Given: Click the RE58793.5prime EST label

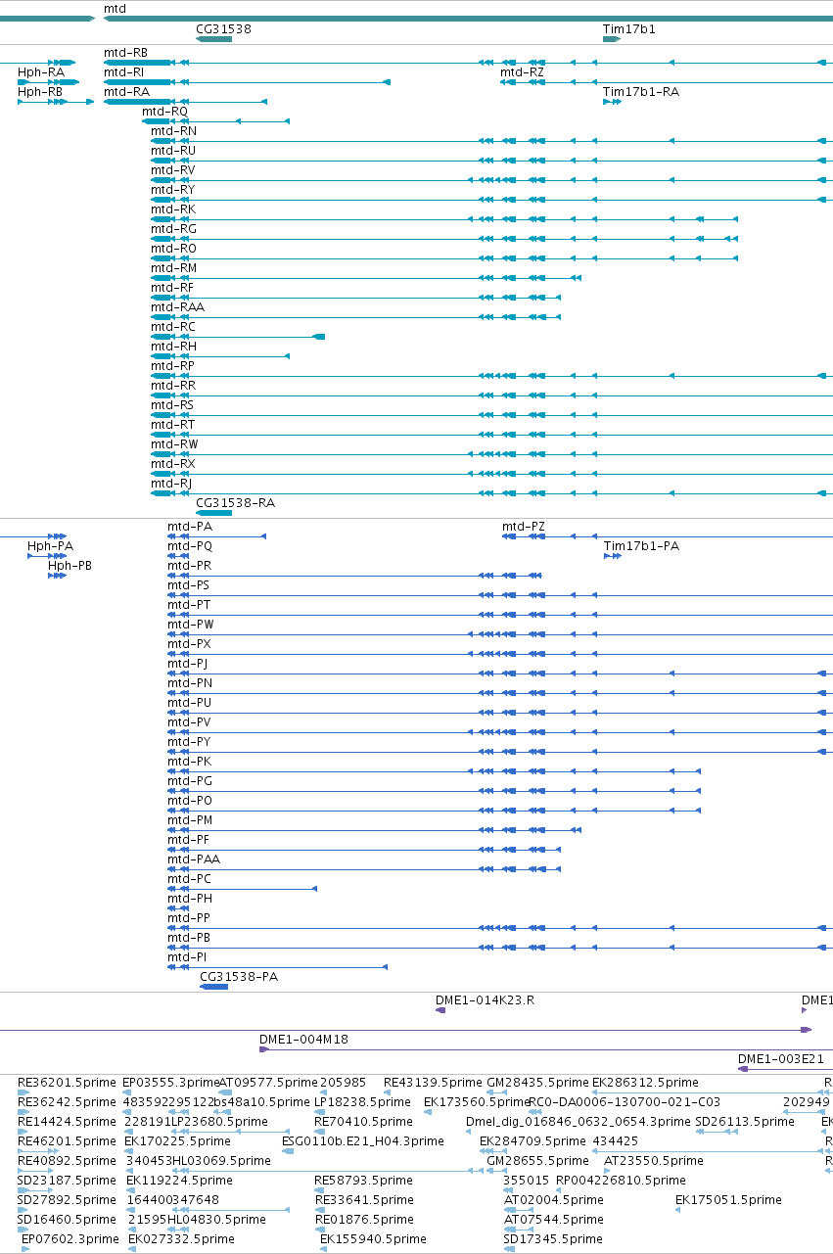Looking at the screenshot, I should click(x=363, y=1181).
